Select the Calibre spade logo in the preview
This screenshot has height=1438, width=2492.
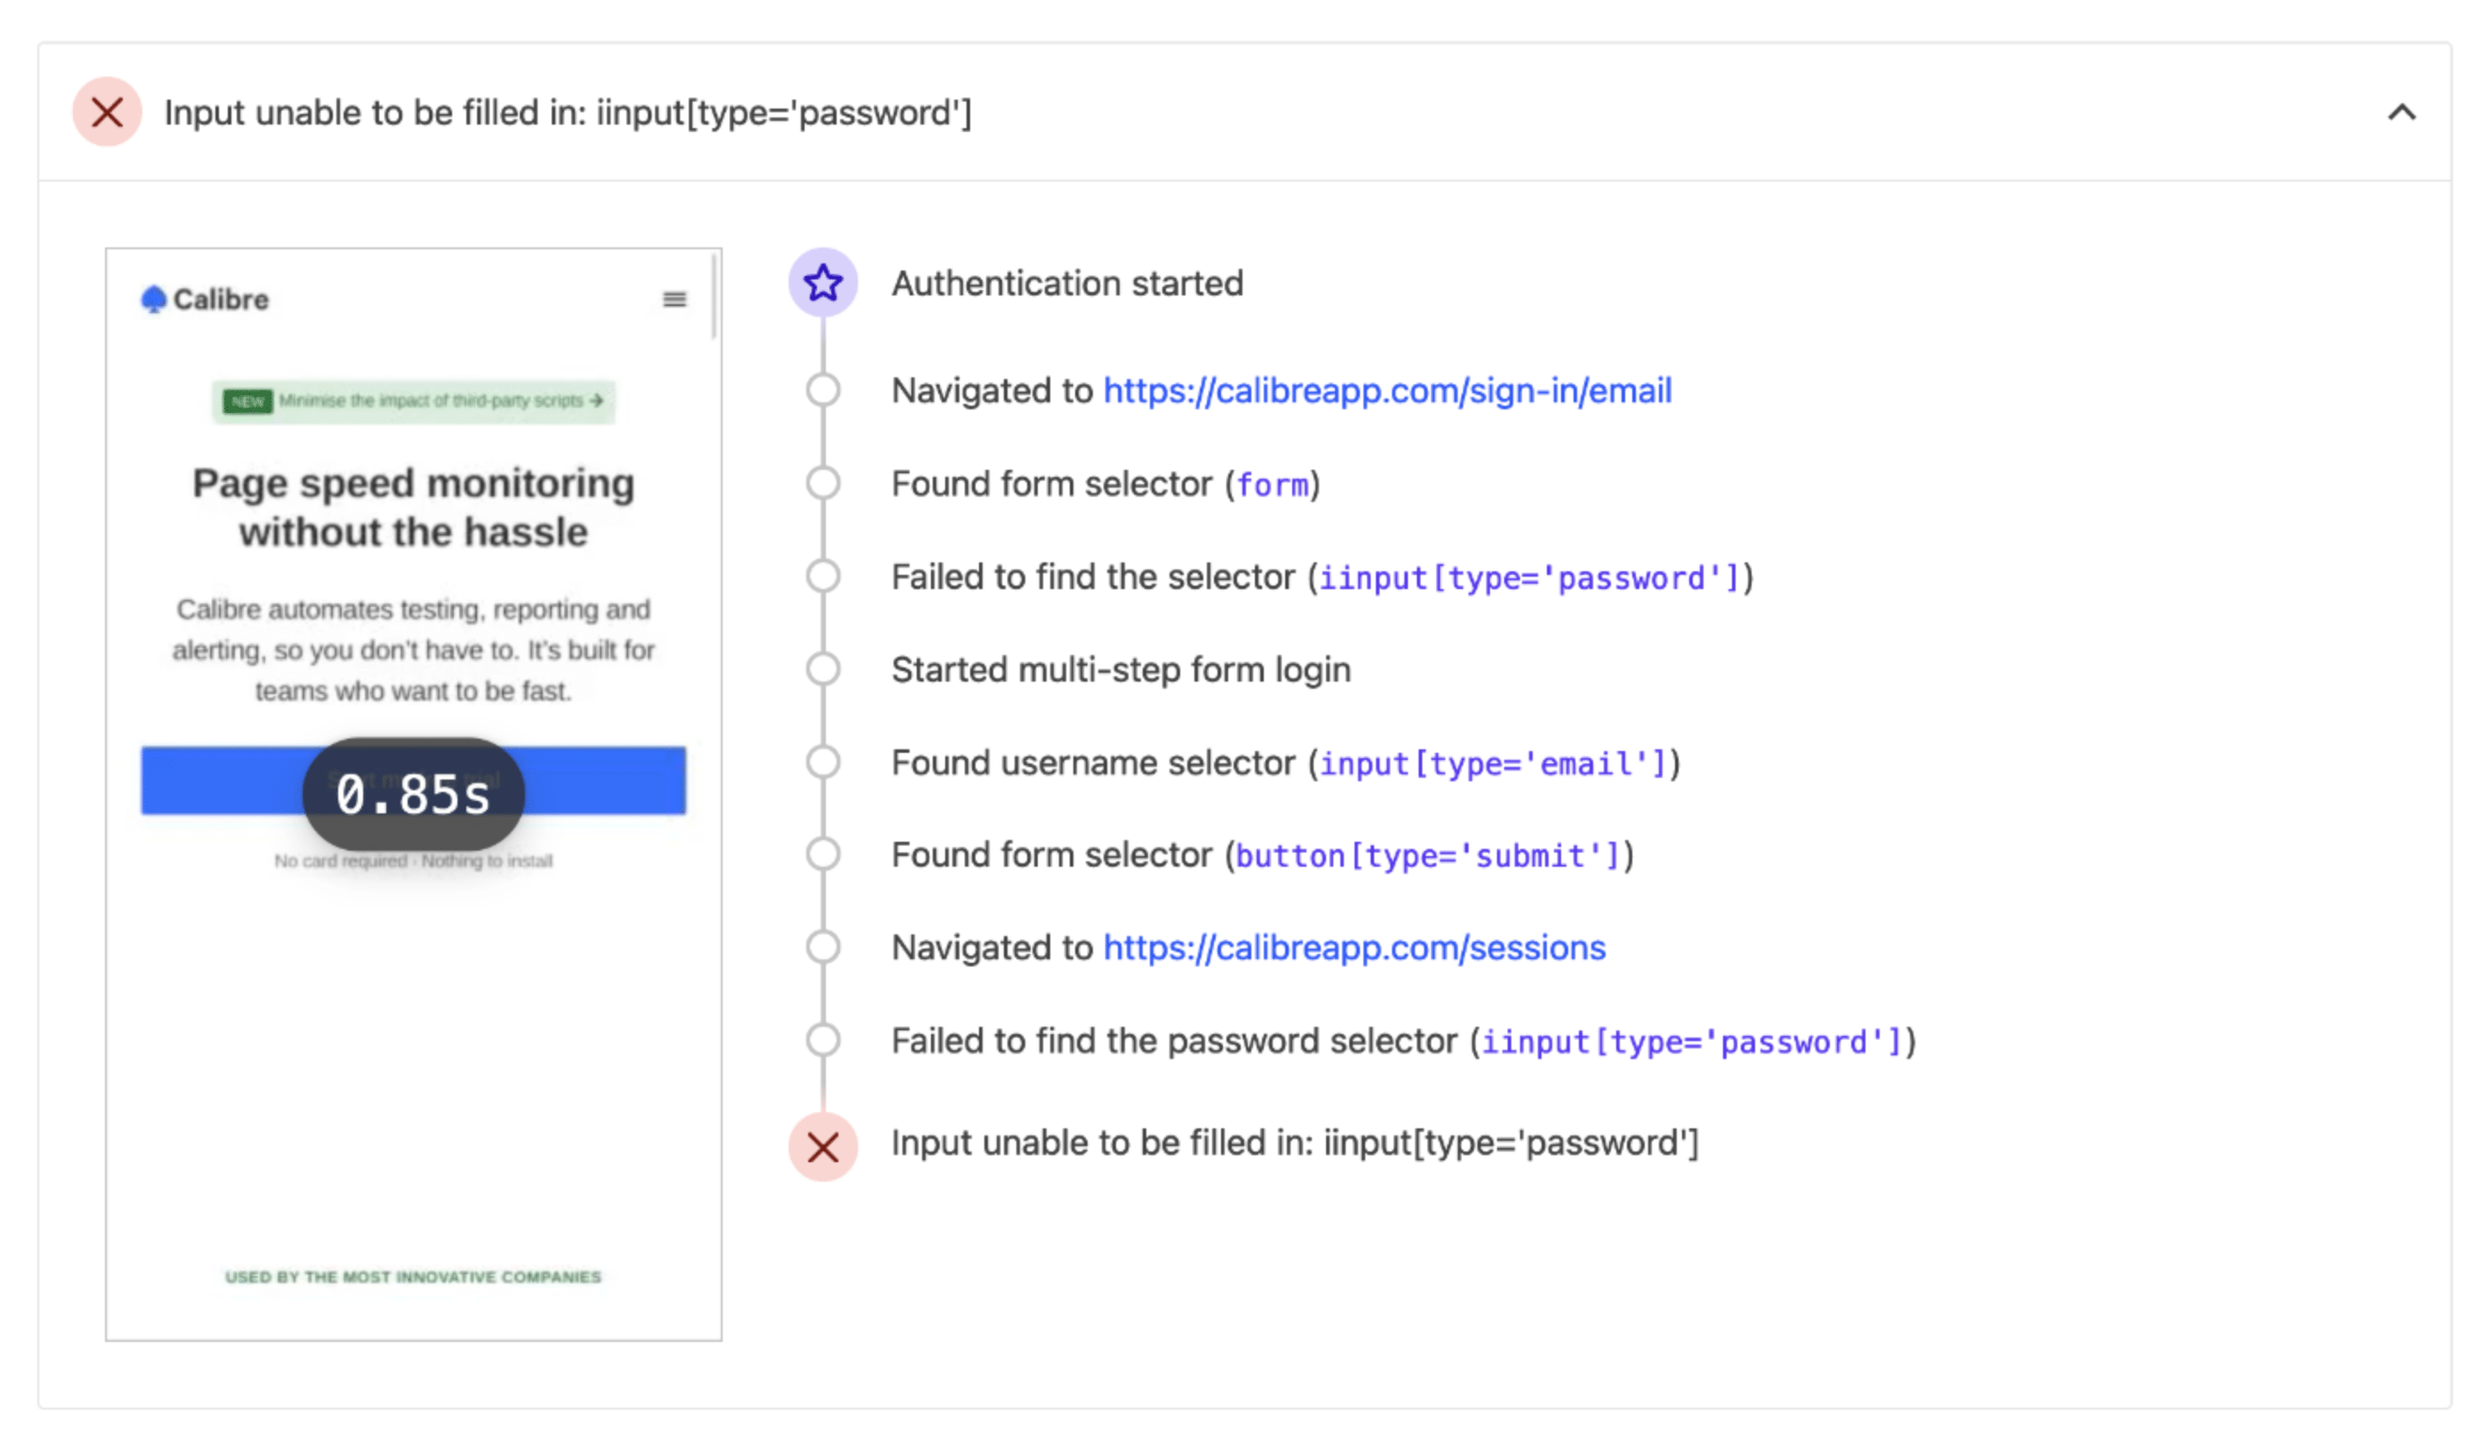click(154, 296)
